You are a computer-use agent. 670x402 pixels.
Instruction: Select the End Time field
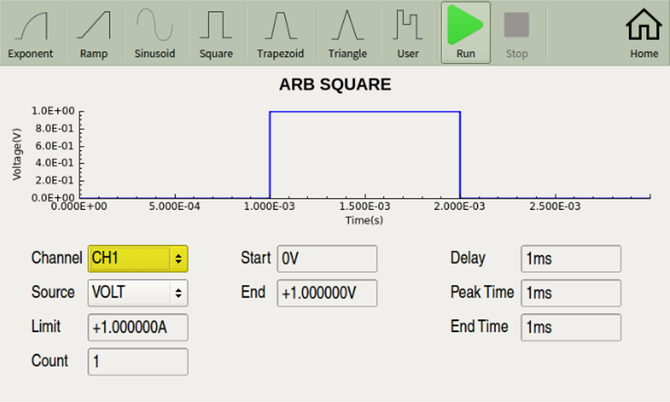click(x=571, y=327)
